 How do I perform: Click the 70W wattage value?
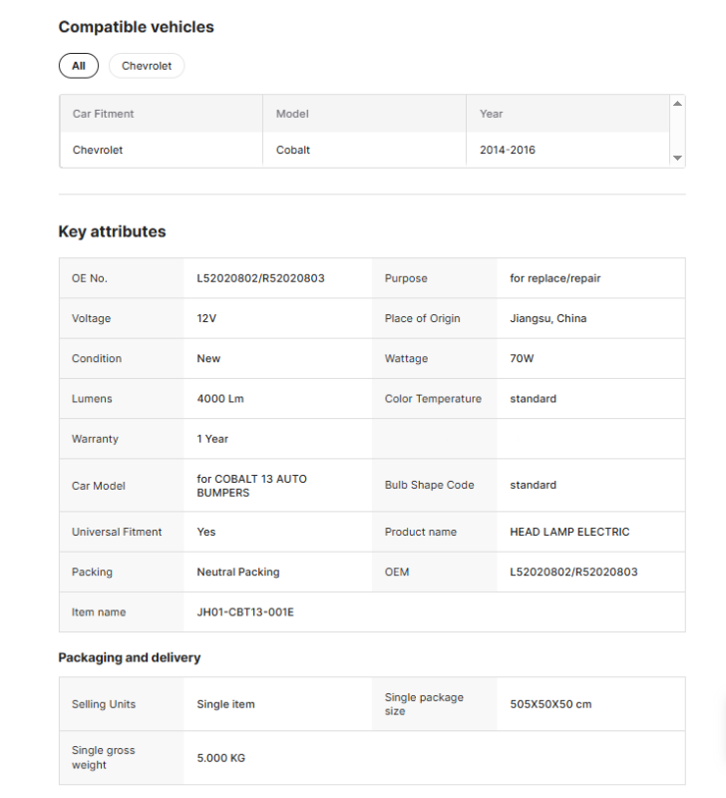pos(524,358)
